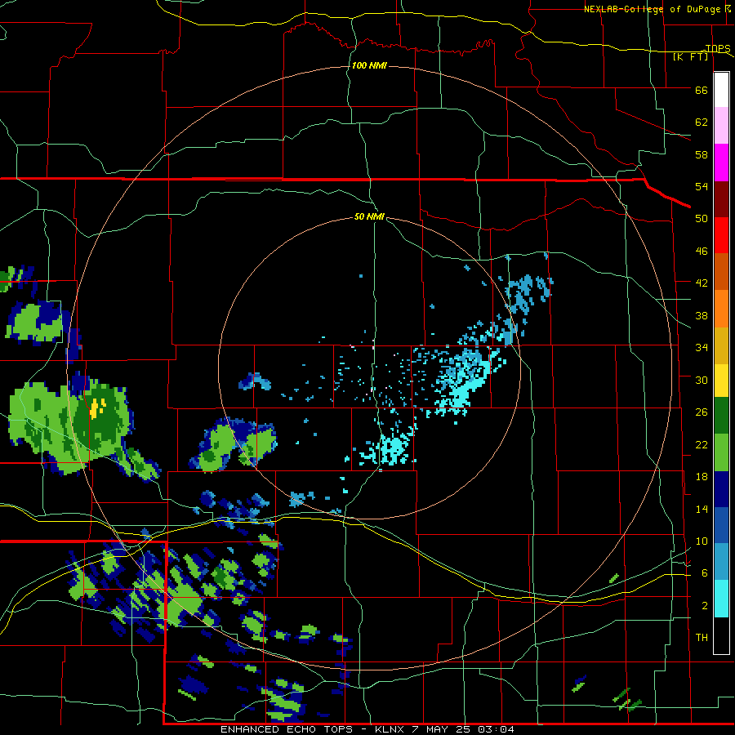Click the "2" legend value

pyautogui.click(x=704, y=606)
